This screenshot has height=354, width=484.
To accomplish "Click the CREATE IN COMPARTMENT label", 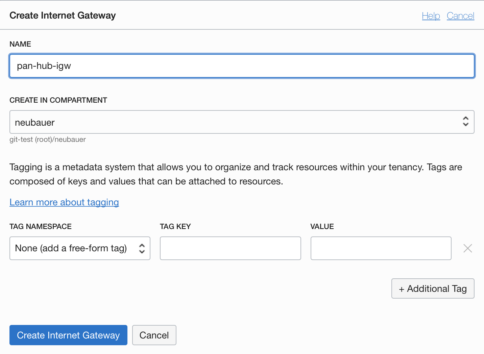I will (58, 100).
